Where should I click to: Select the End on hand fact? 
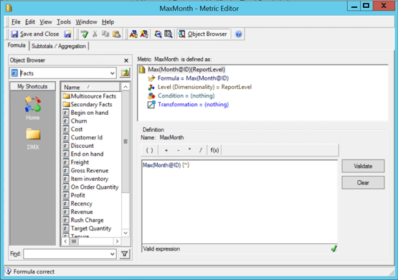pos(83,154)
